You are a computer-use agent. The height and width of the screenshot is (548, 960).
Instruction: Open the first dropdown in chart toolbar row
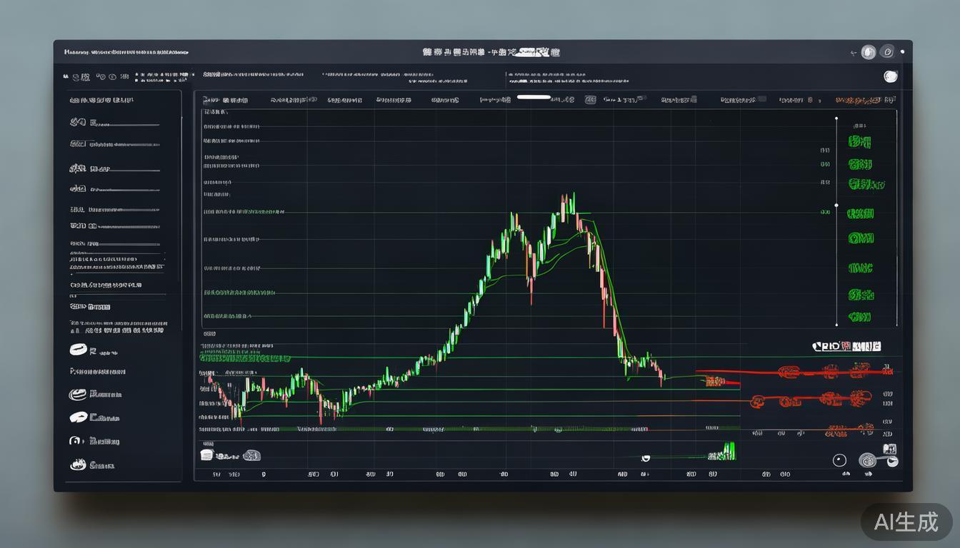[x=225, y=101]
